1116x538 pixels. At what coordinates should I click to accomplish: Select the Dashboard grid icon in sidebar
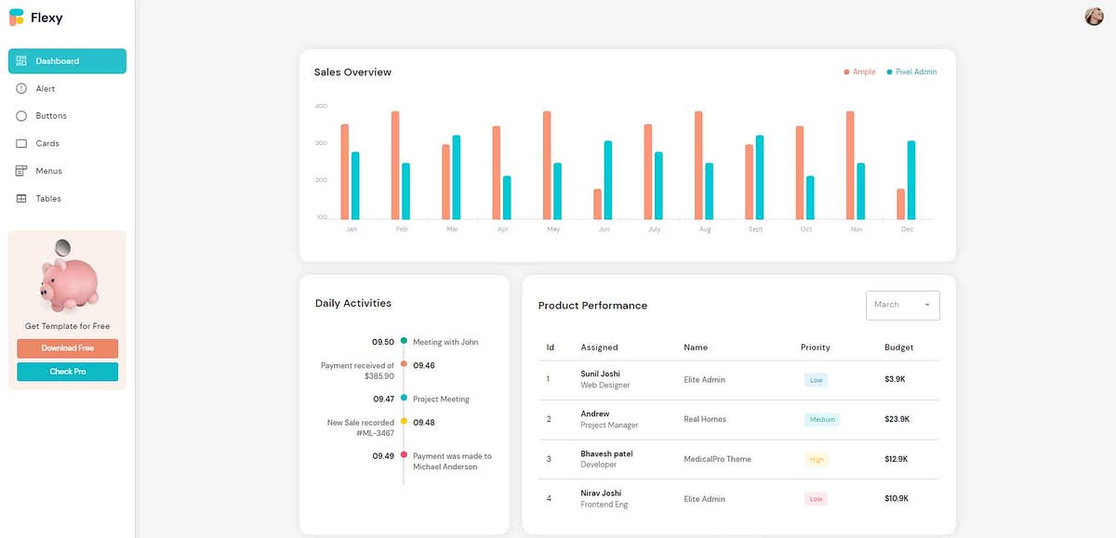pyautogui.click(x=20, y=61)
